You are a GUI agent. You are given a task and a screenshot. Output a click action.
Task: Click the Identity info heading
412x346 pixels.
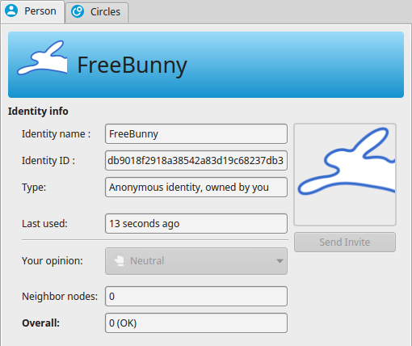pos(38,111)
